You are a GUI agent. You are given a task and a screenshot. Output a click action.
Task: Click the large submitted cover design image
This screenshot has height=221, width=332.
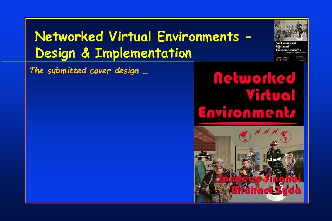click(x=249, y=132)
